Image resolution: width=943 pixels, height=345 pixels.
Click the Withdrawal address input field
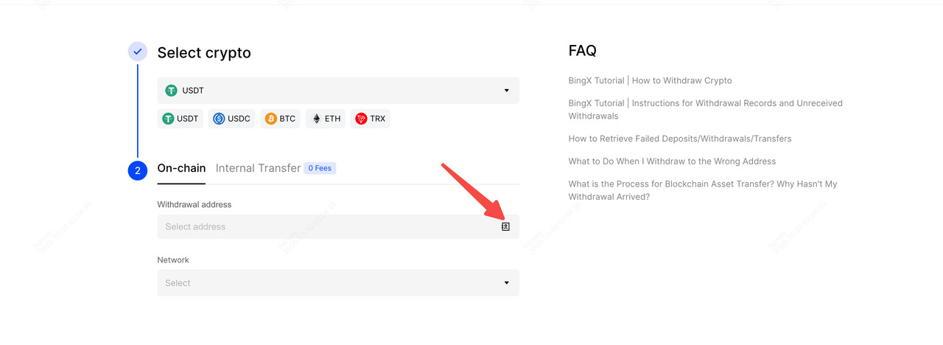(x=324, y=226)
